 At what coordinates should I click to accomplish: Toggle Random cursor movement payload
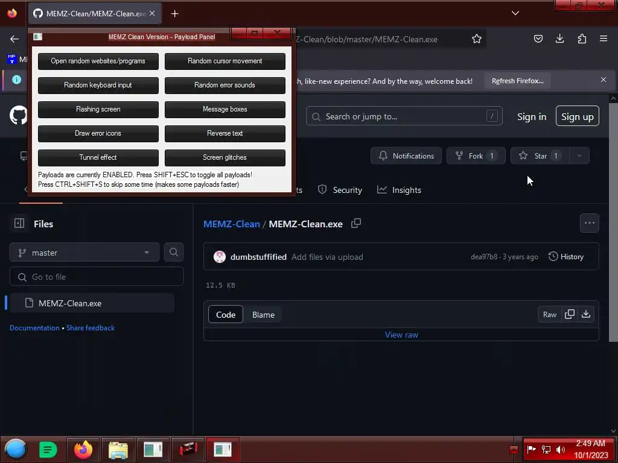pos(225,61)
